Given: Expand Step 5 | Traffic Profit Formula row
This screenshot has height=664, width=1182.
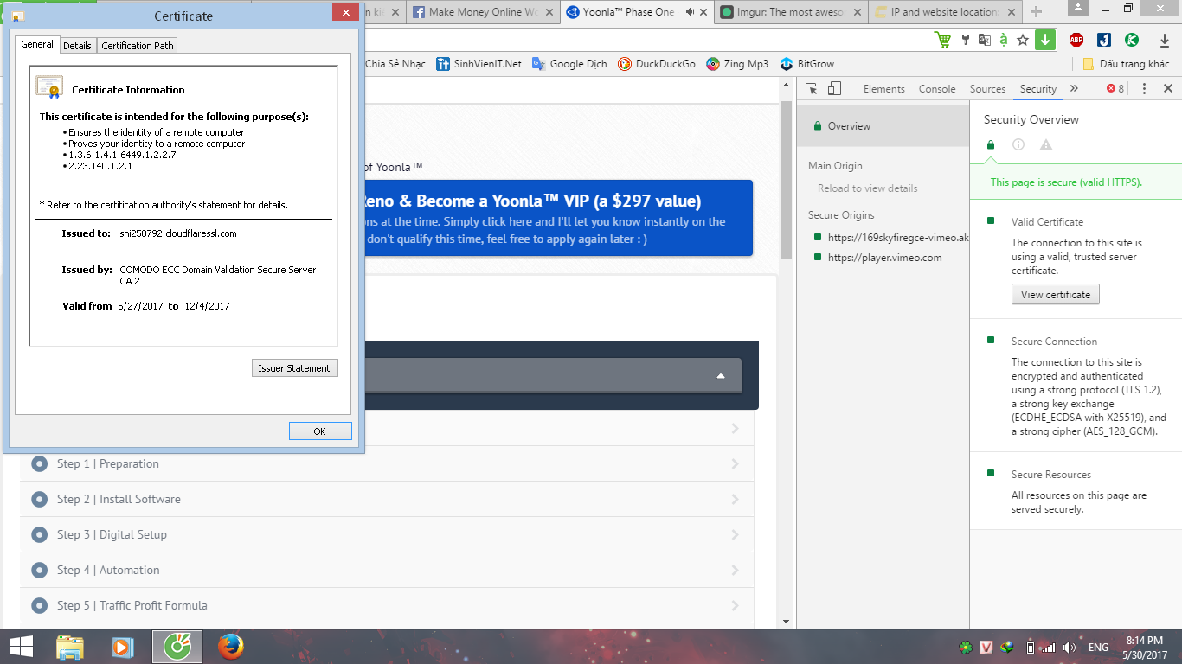Looking at the screenshot, I should tap(387, 605).
